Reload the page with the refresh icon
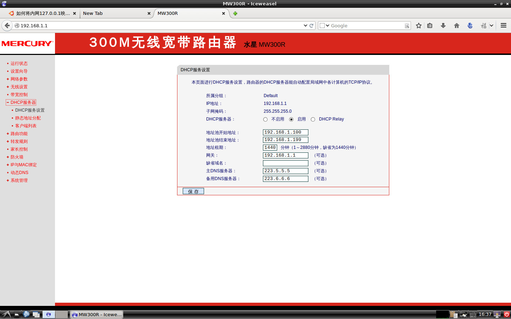 311,26
